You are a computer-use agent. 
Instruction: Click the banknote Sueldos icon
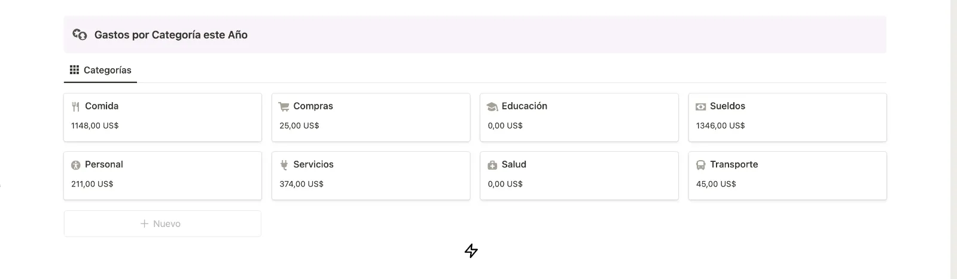coord(701,106)
